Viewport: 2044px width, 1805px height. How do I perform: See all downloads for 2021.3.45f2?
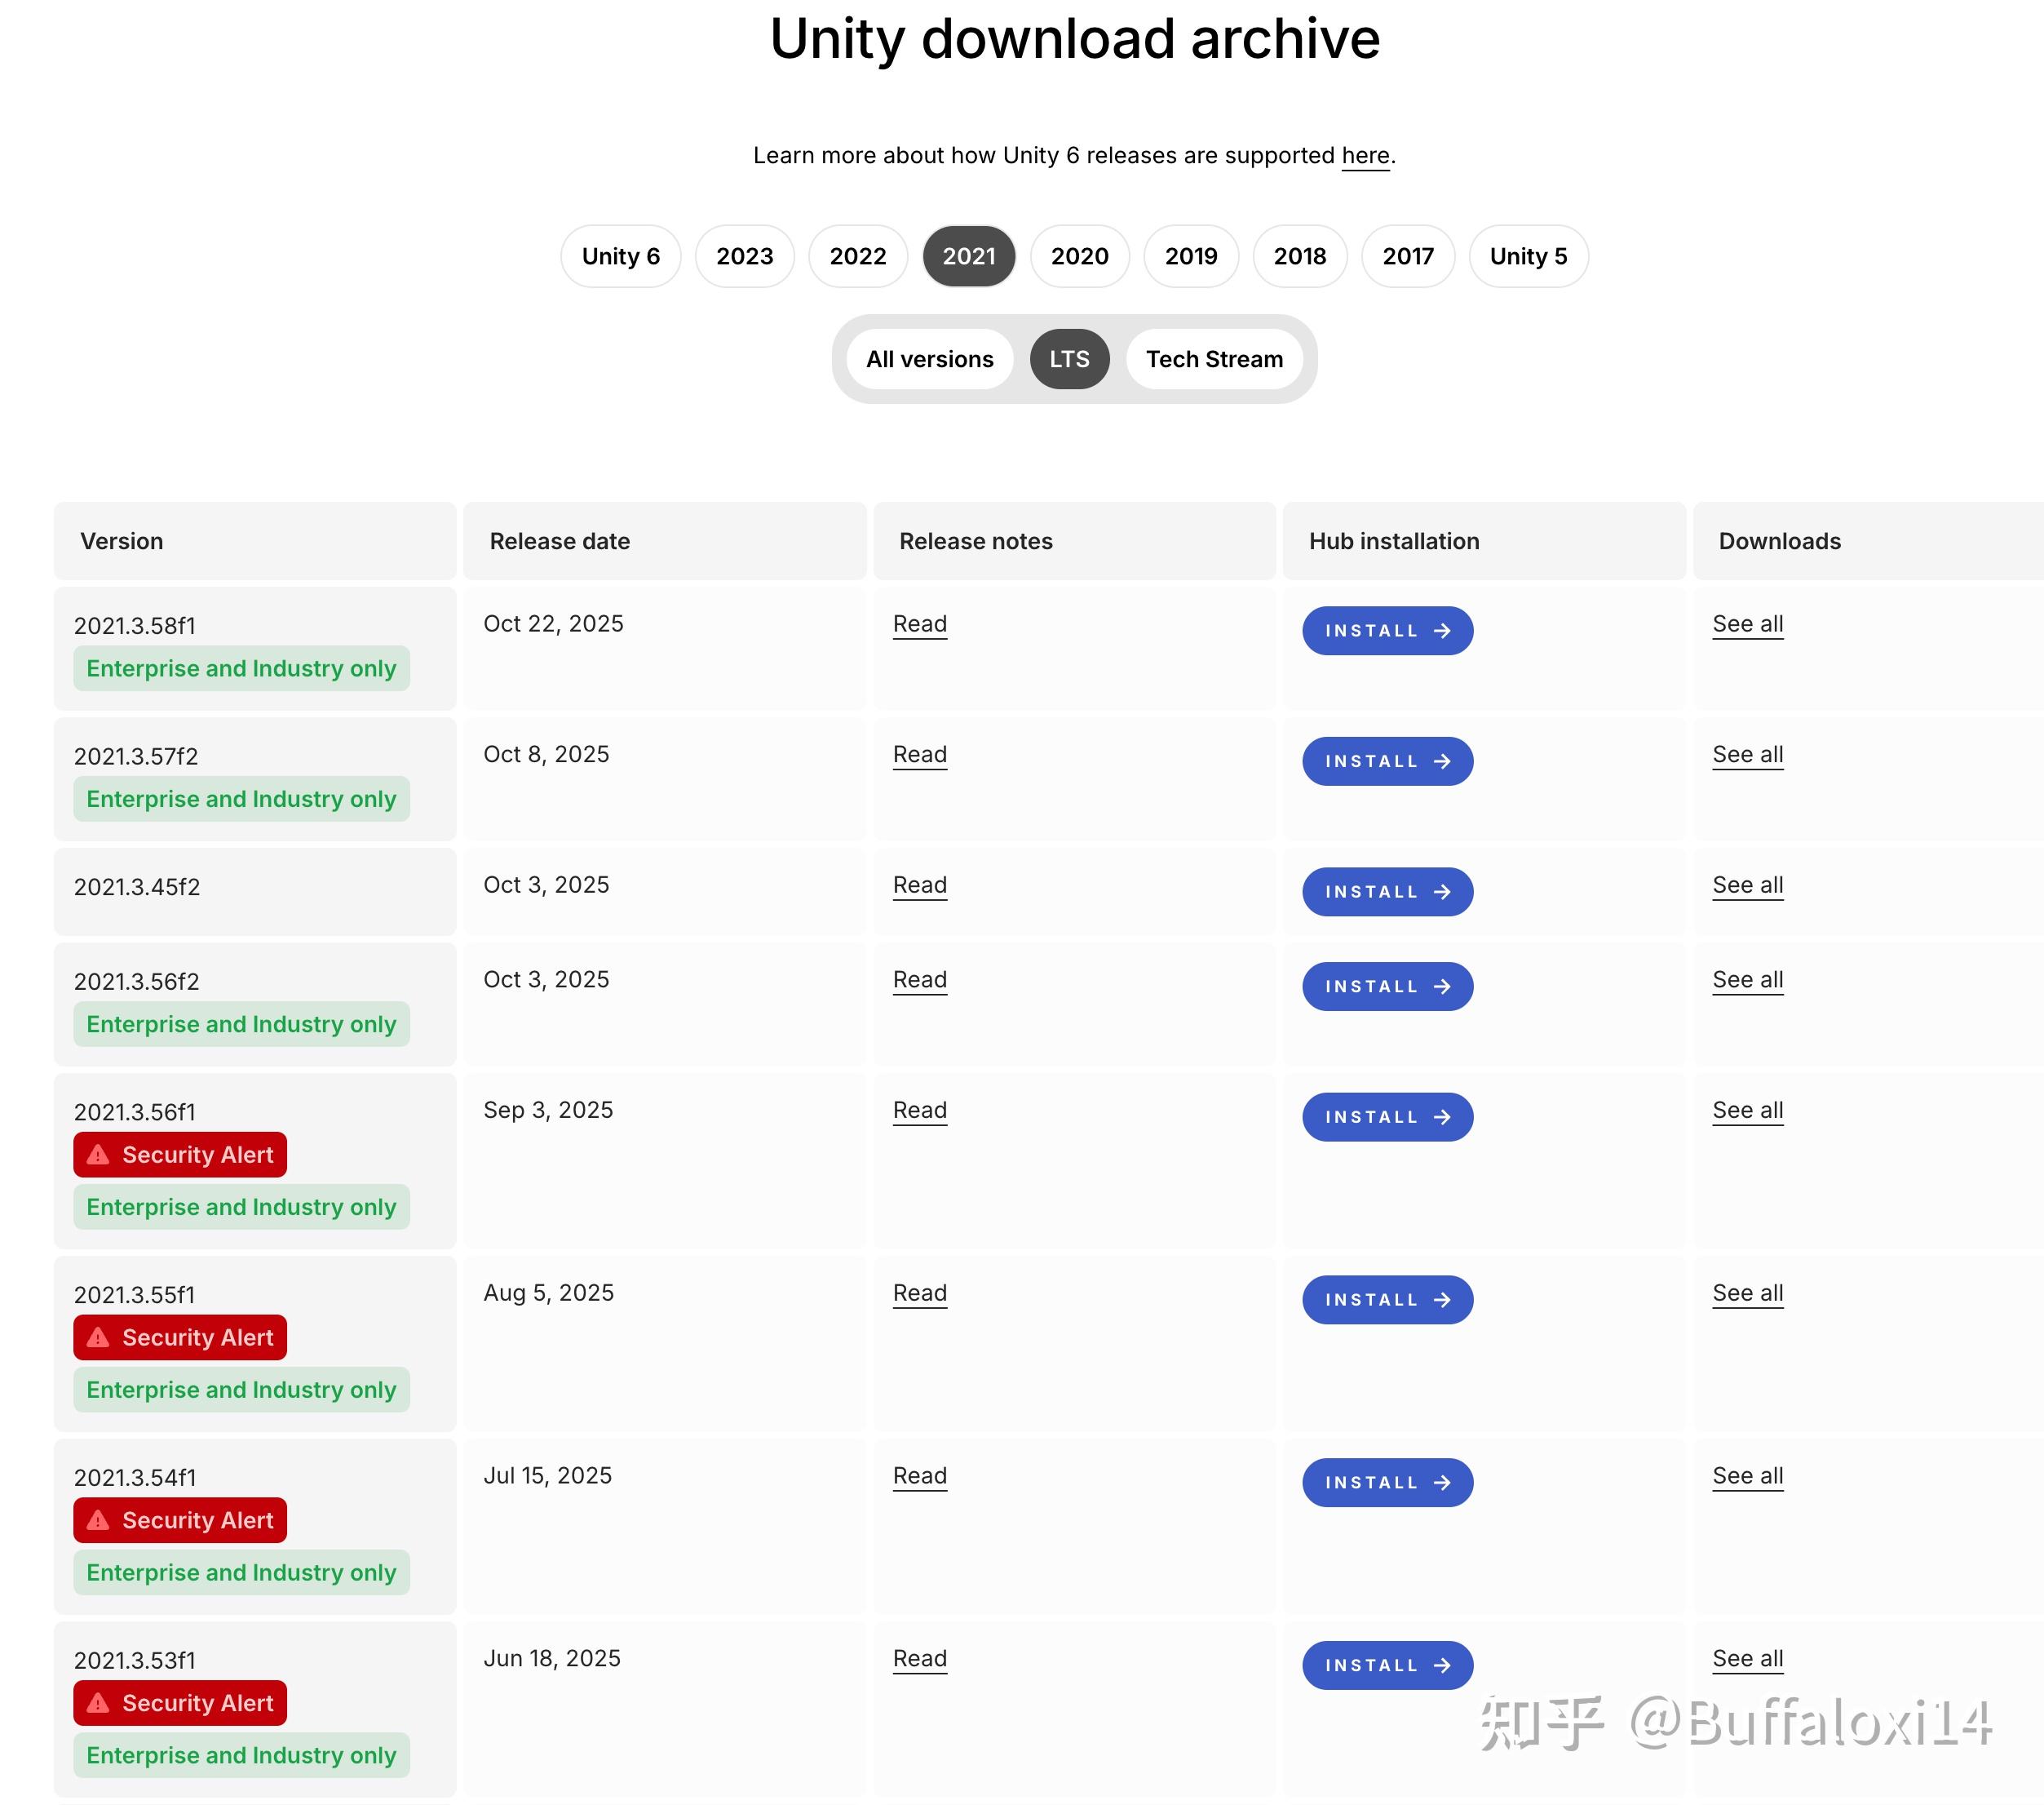point(1747,885)
